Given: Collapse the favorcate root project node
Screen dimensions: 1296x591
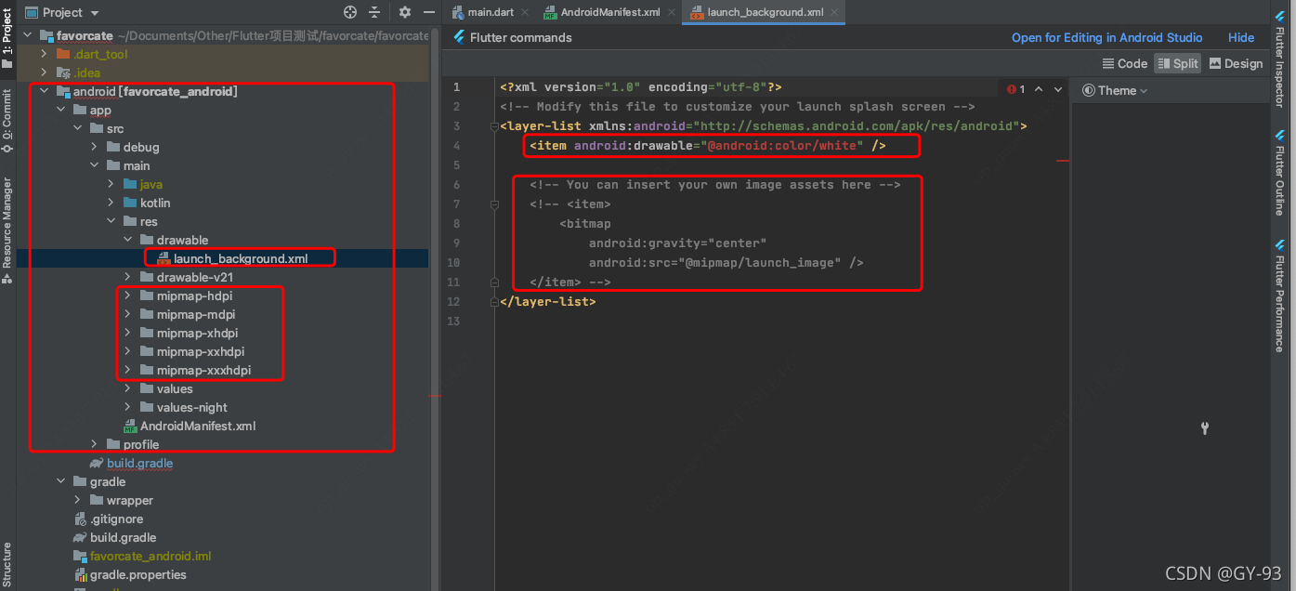Looking at the screenshot, I should (27, 35).
